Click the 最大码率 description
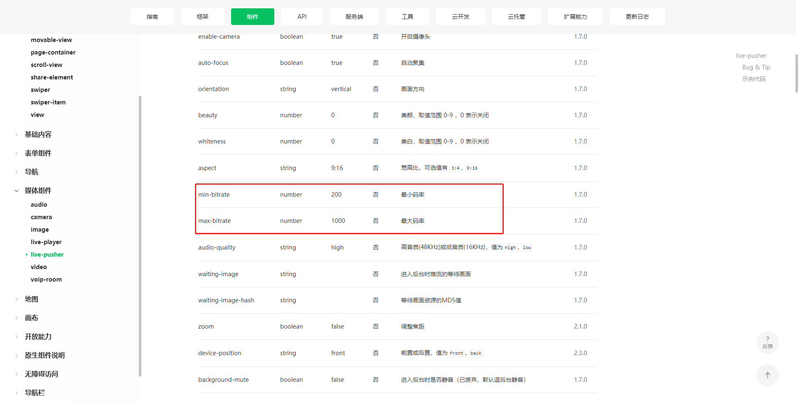798x403 pixels. click(413, 221)
